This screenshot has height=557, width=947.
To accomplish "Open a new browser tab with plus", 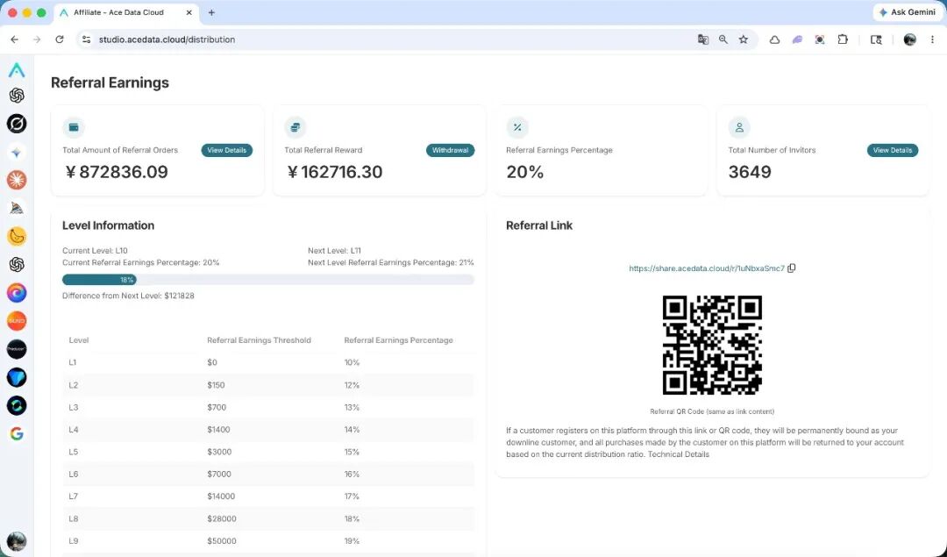I will (211, 12).
